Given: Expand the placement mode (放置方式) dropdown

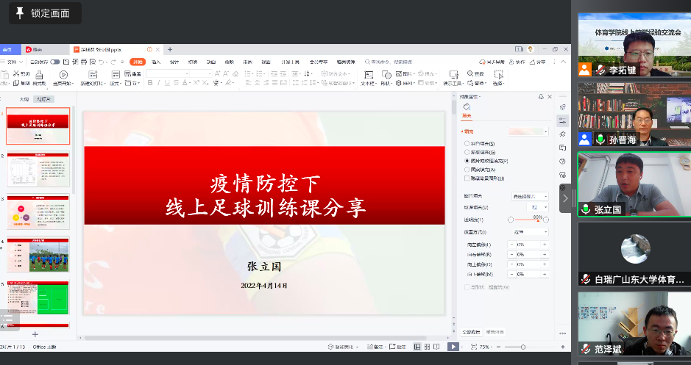Looking at the screenshot, I should click(x=545, y=232).
